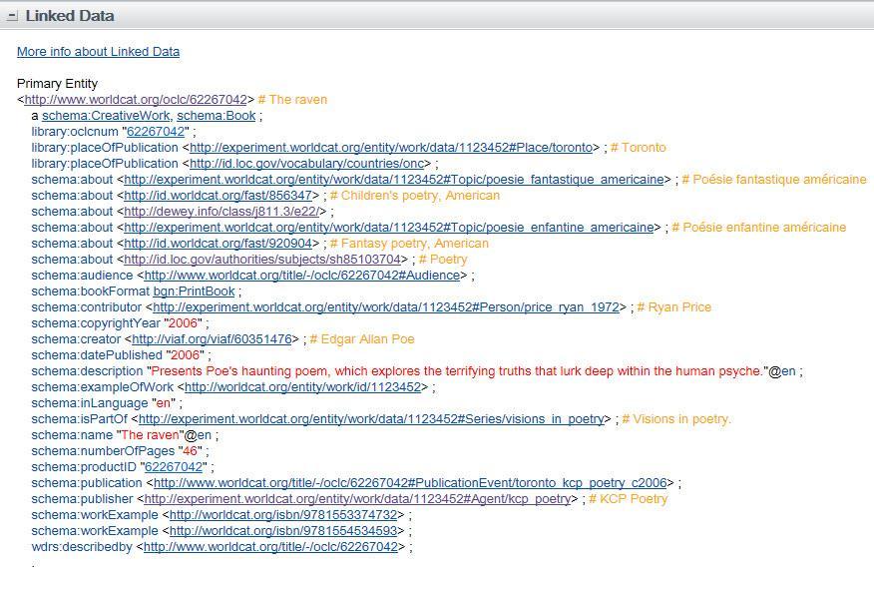Click the 'schema:creator' property label
The height and width of the screenshot is (589, 874).
tap(76, 339)
